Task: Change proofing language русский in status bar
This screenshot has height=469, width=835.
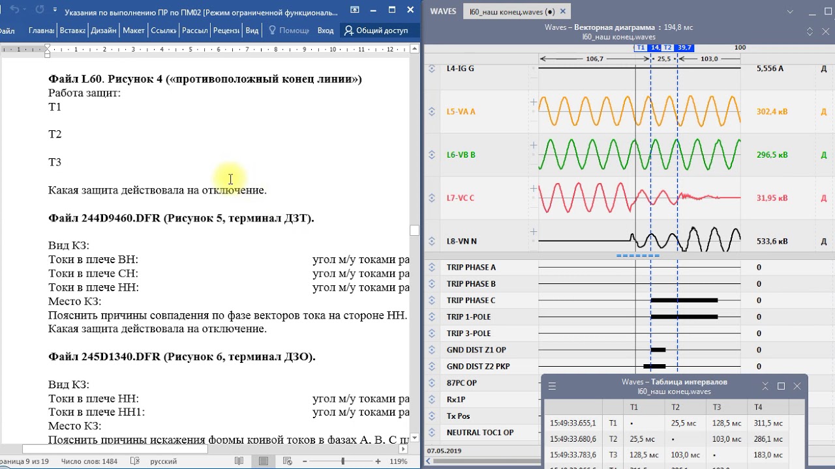Action: (163, 461)
